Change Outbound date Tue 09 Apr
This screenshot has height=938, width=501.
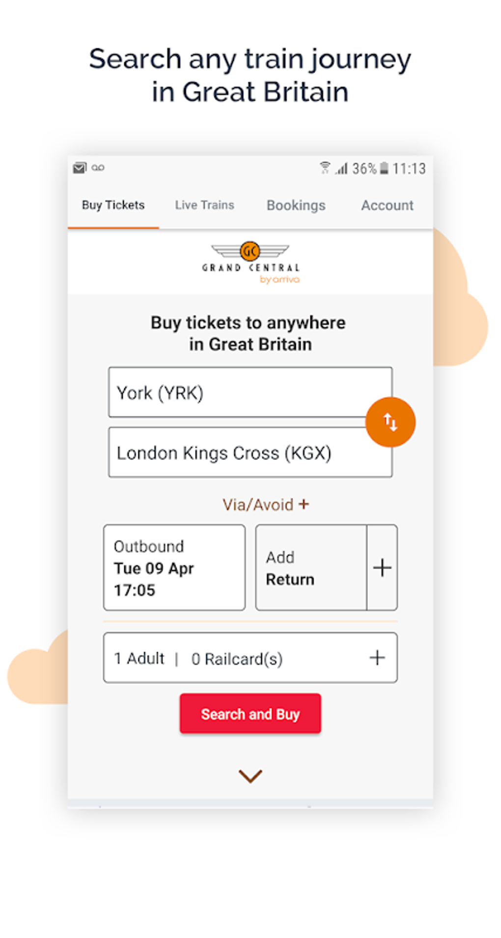tap(174, 567)
